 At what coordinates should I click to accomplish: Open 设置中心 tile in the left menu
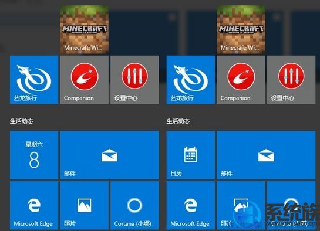134,80
